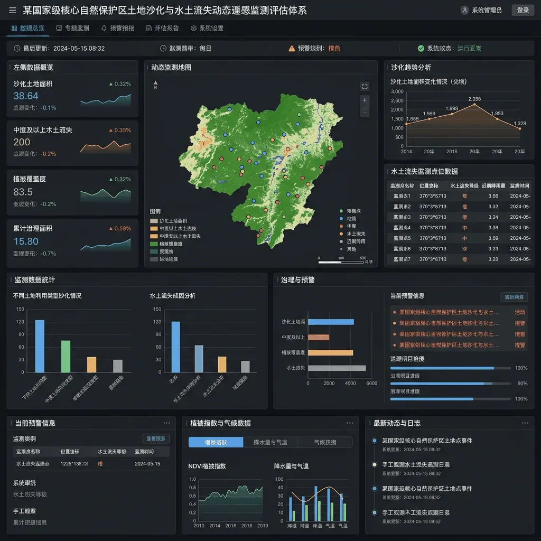Open the hamburger menu beside the dashboard title

(13, 11)
